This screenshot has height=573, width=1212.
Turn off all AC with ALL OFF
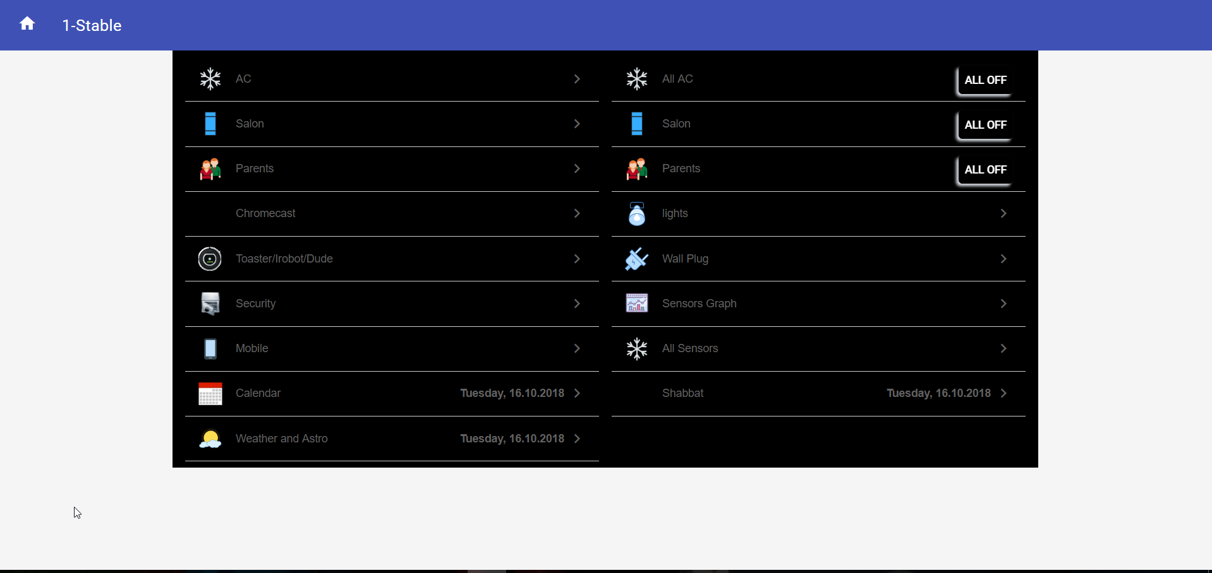tap(985, 80)
